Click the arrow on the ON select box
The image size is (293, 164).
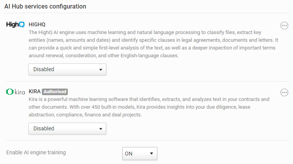[152, 154]
